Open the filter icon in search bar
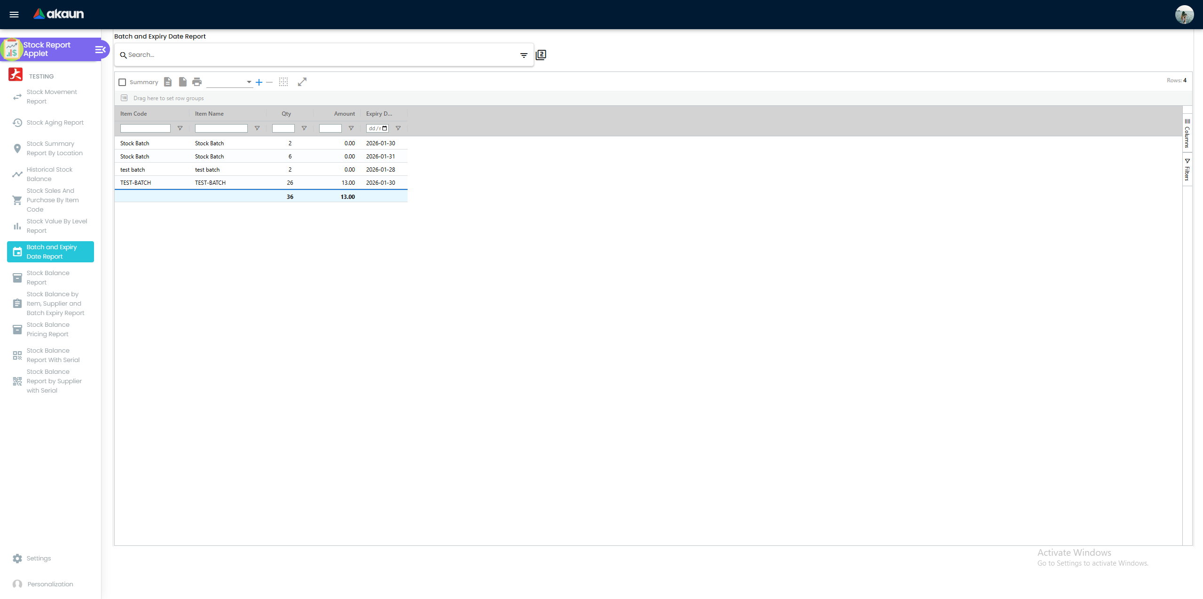Image resolution: width=1203 pixels, height=599 pixels. (524, 55)
